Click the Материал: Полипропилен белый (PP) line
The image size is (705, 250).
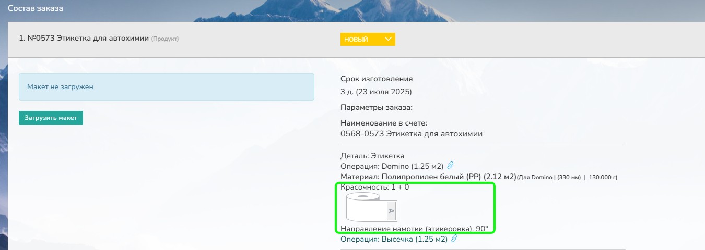coord(428,177)
